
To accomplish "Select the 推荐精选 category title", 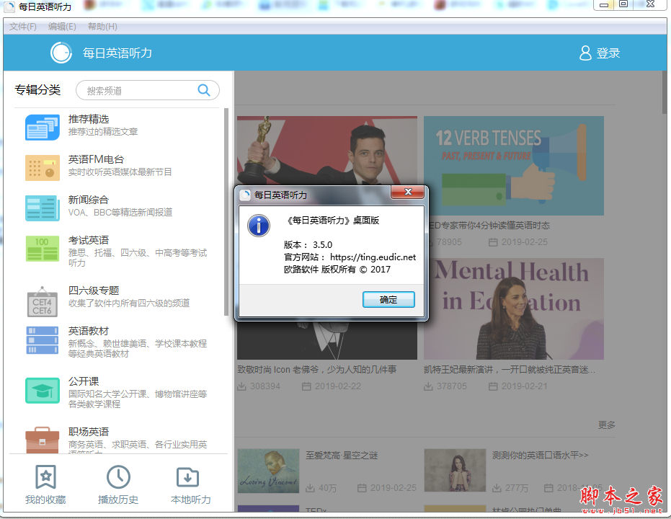I will click(x=89, y=119).
